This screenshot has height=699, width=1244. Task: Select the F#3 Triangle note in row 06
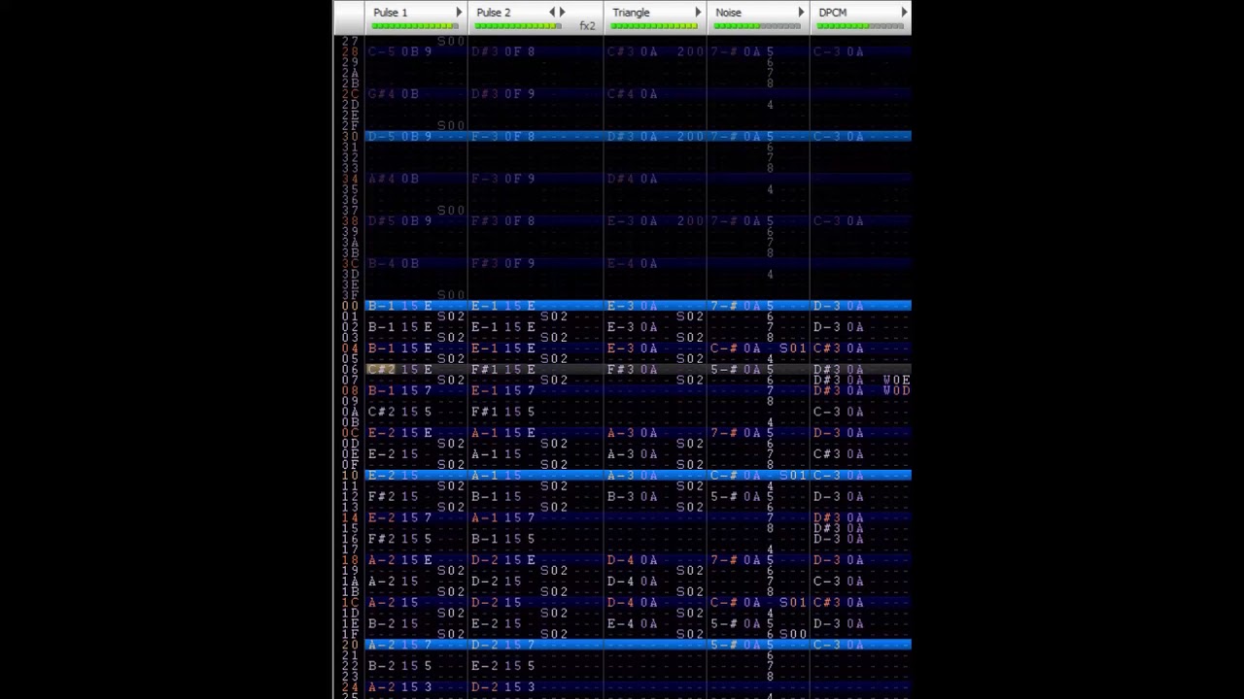pos(619,370)
